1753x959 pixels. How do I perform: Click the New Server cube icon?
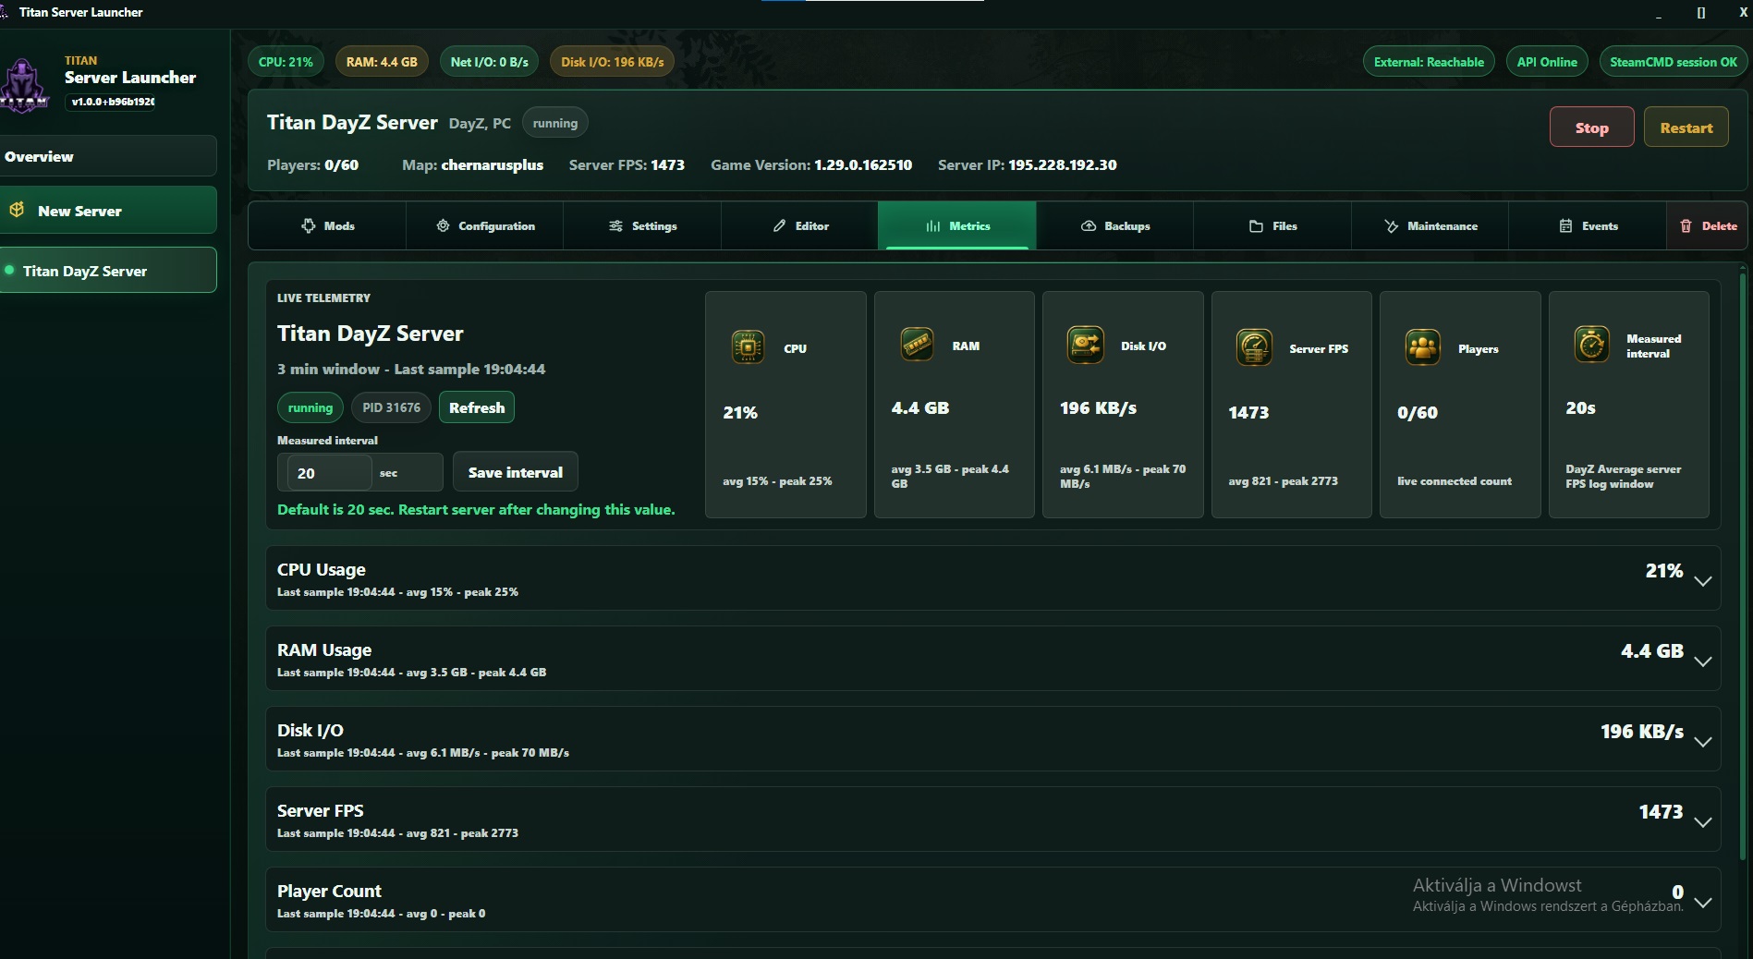pyautogui.click(x=17, y=210)
